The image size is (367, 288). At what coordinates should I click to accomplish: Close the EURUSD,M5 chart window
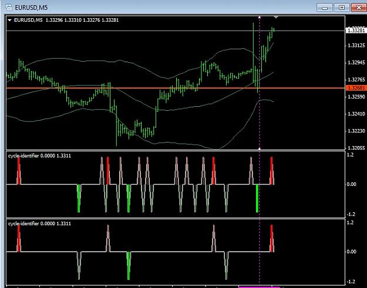pos(359,8)
